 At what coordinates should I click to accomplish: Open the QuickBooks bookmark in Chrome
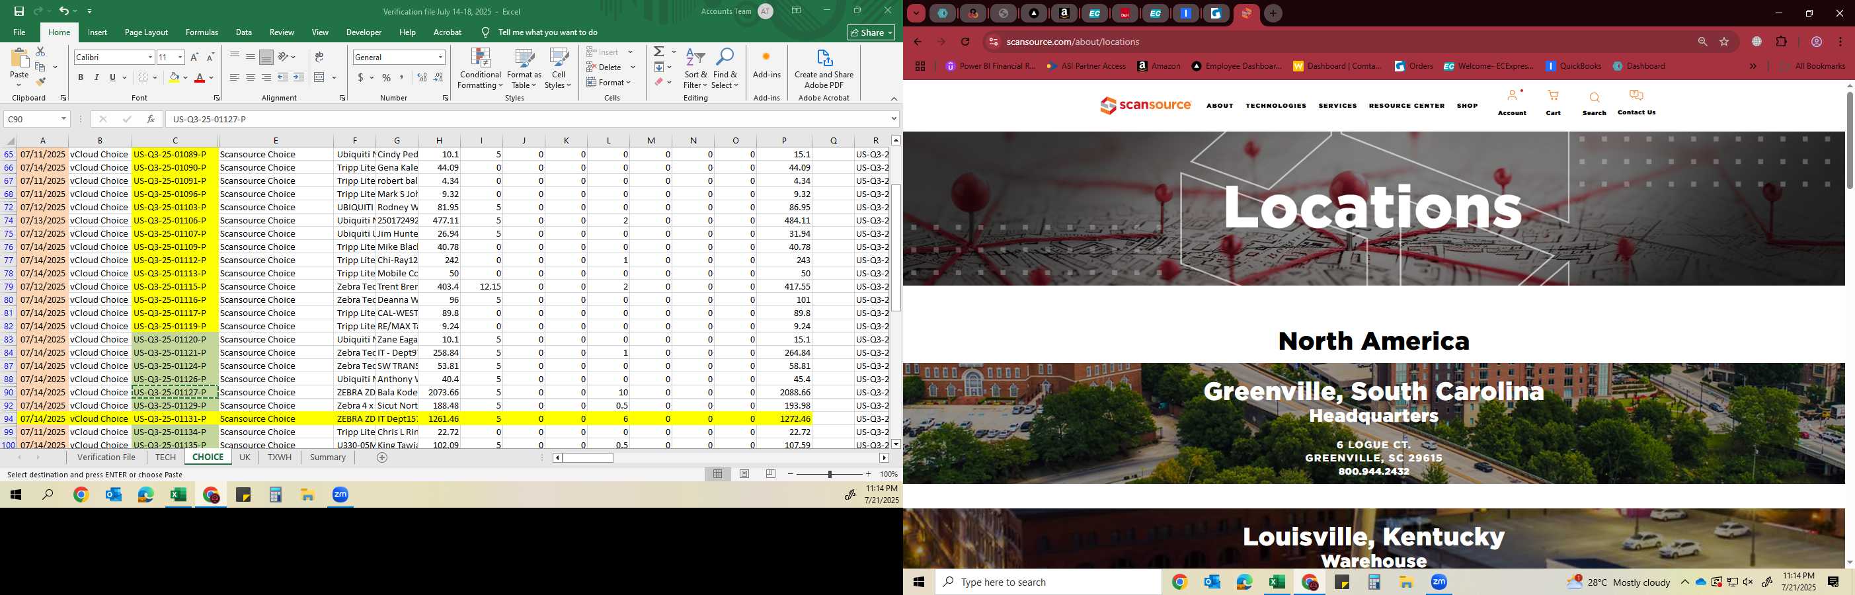pyautogui.click(x=1573, y=66)
